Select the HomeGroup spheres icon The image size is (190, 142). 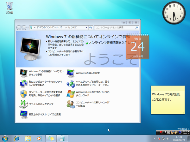[x=71, y=84]
